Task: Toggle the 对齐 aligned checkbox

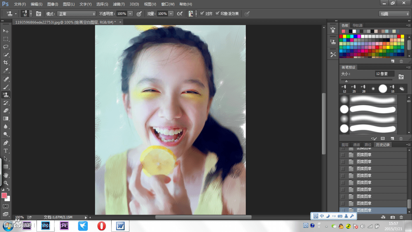Action: [x=202, y=14]
